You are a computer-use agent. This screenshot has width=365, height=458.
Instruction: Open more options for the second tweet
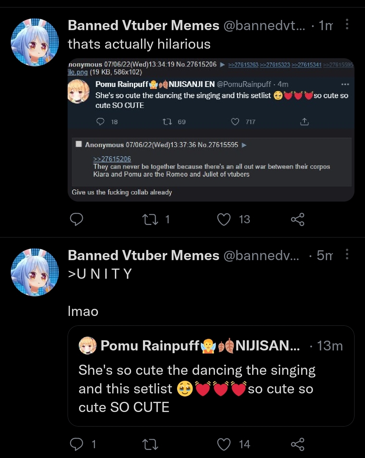(347, 254)
